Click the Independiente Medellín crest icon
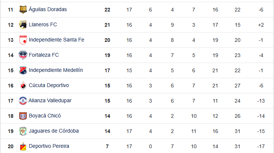The width and height of the screenshot is (274, 153). 23,70
